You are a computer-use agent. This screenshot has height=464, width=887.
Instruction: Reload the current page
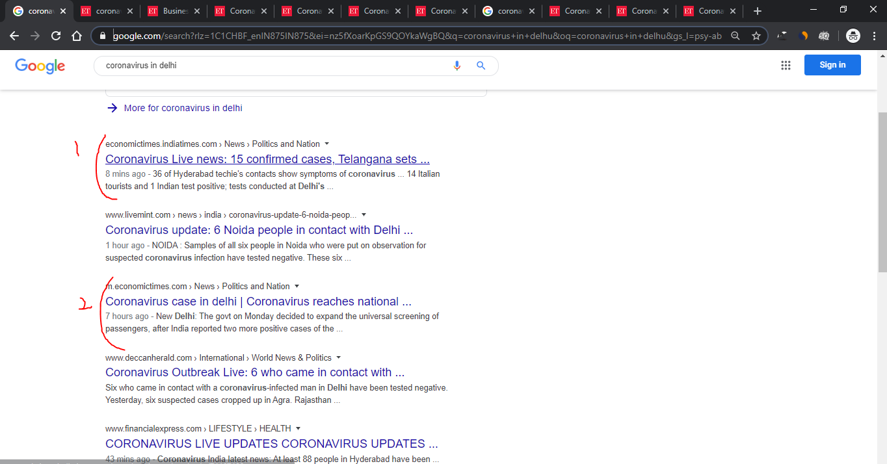(56, 36)
